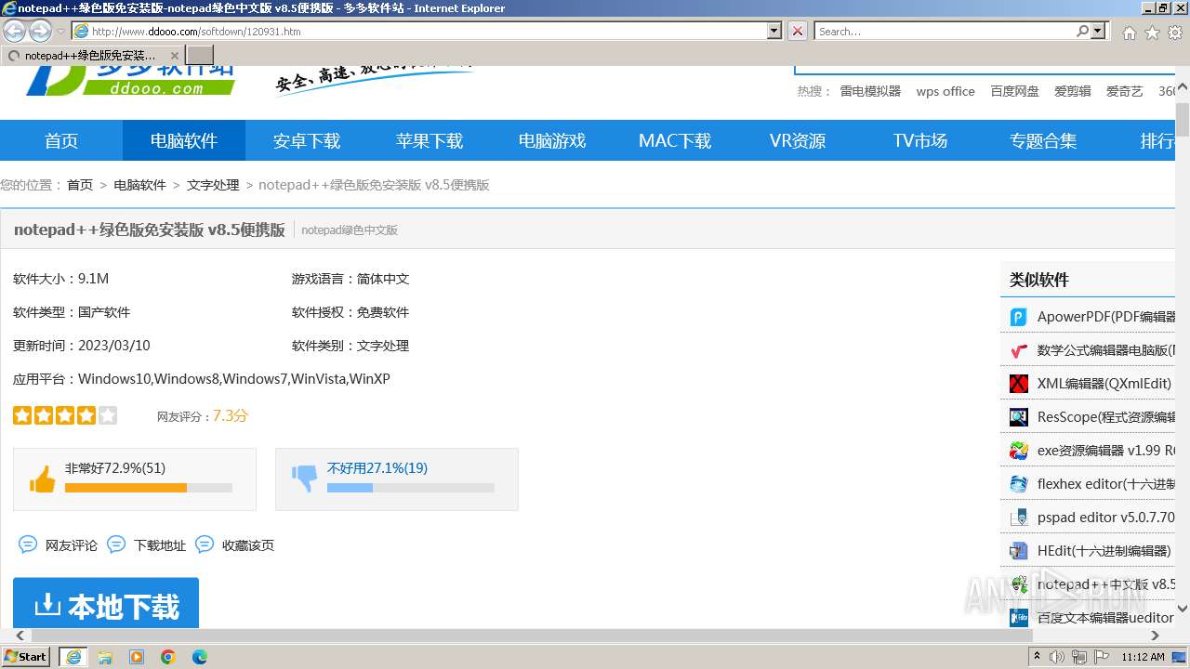Launch Microsoft Edge from the taskbar

(x=200, y=657)
